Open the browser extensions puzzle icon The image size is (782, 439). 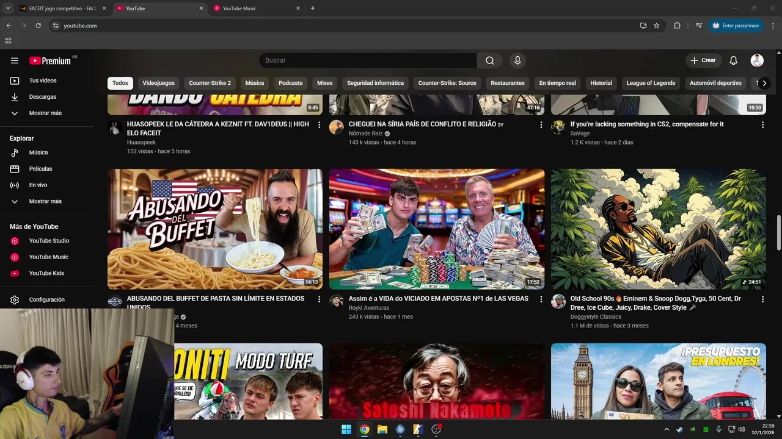point(677,26)
